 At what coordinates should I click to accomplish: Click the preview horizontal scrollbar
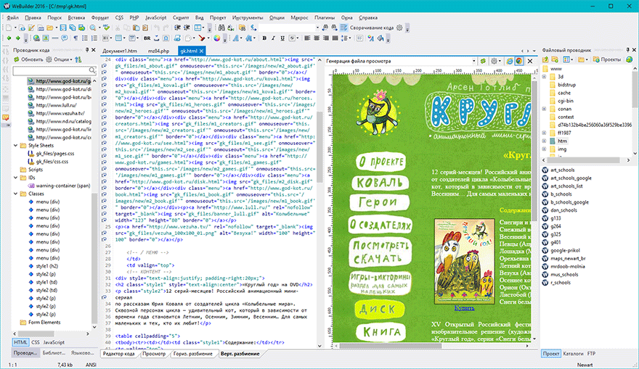(x=391, y=346)
